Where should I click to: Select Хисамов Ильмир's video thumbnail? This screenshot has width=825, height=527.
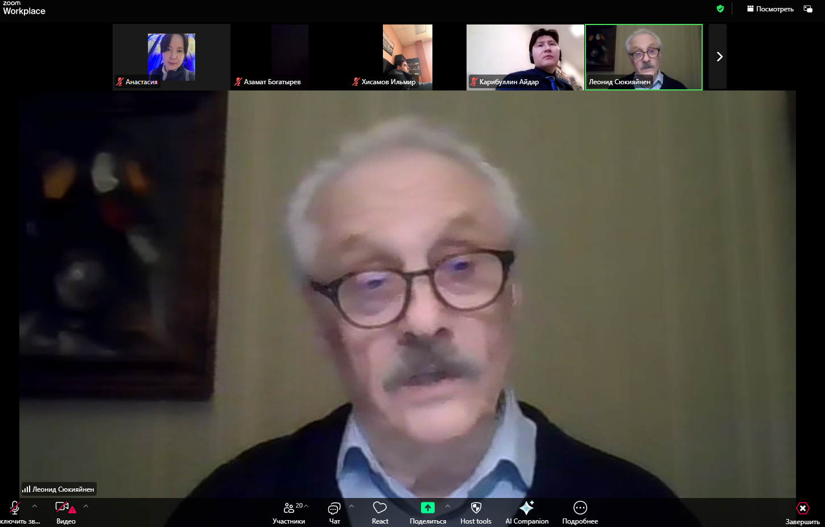[407, 57]
